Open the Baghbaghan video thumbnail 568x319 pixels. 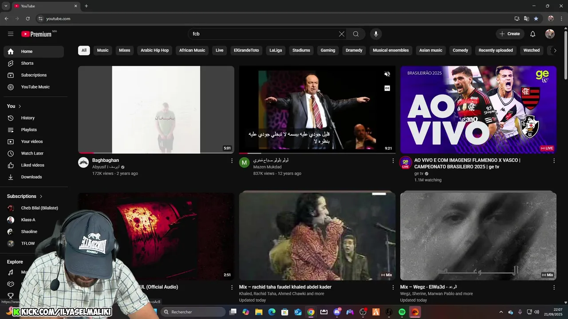coord(156,110)
